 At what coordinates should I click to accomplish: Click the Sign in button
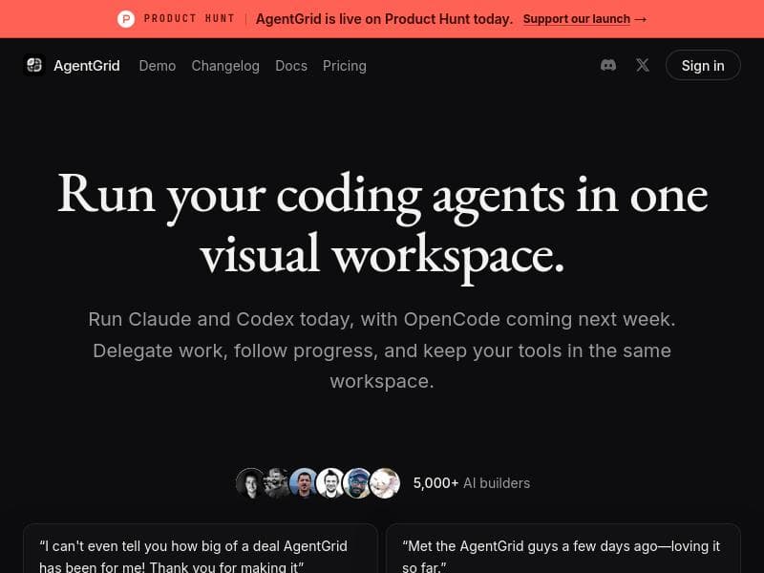point(703,65)
